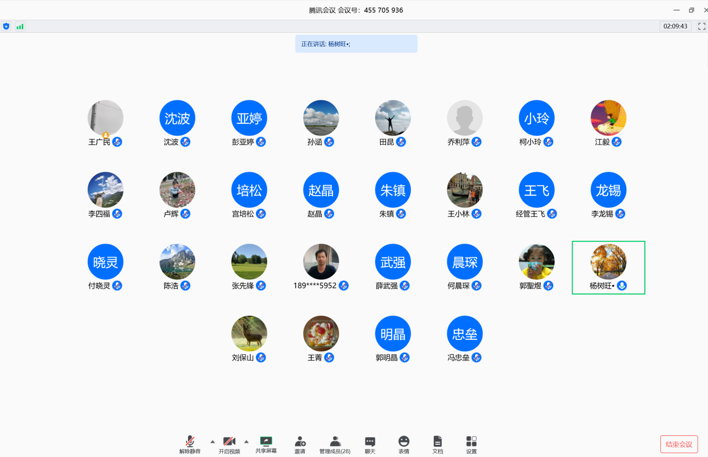This screenshot has width=708, height=457.
Task: Click the muted mic icon beside 沈波
Action: point(186,142)
